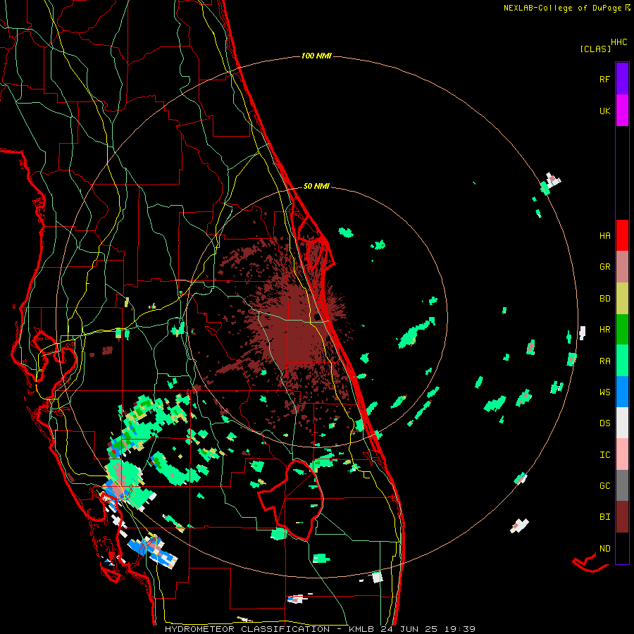Click the DS white legend swatch
Viewport: 634px width, 634px height.
pos(622,423)
